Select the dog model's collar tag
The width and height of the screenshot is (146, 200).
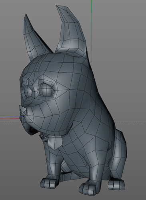click(x=55, y=143)
